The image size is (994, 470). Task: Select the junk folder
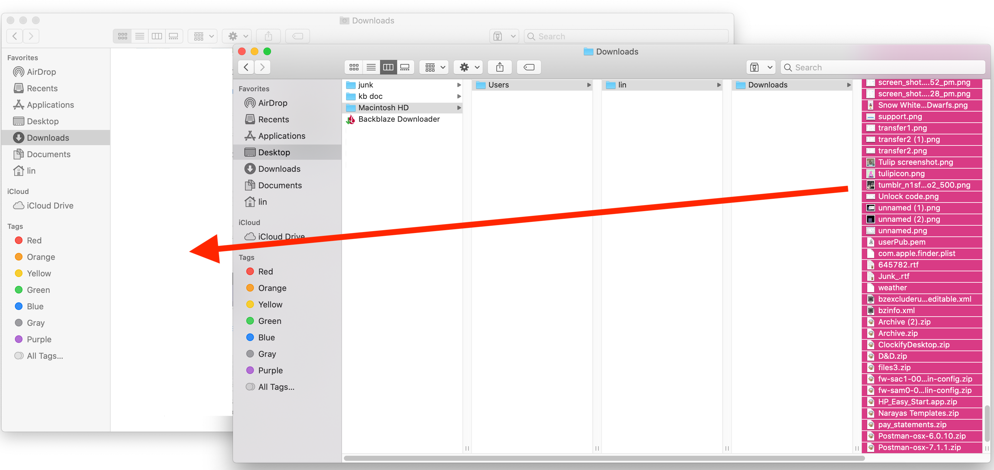(x=403, y=85)
